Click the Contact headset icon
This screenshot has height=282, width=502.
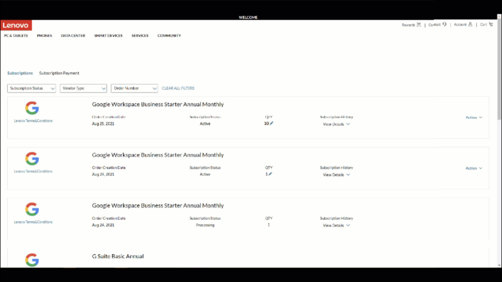click(x=444, y=24)
